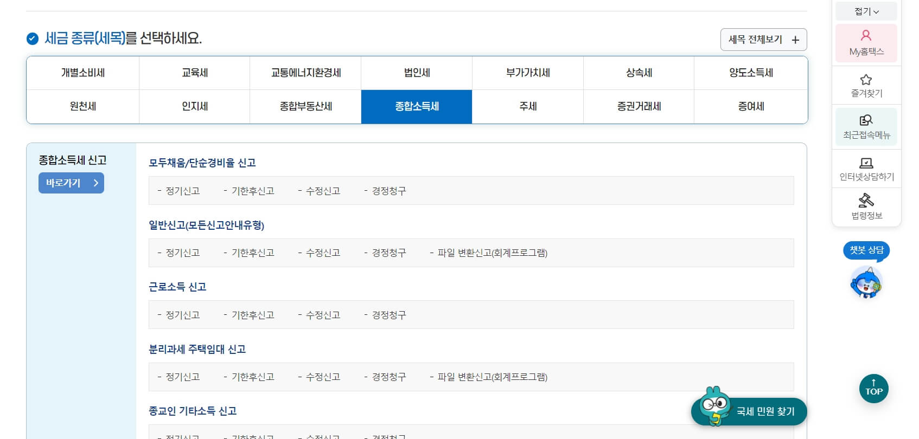
Task: Open 기한후신고 under 일반신고
Action: (253, 253)
